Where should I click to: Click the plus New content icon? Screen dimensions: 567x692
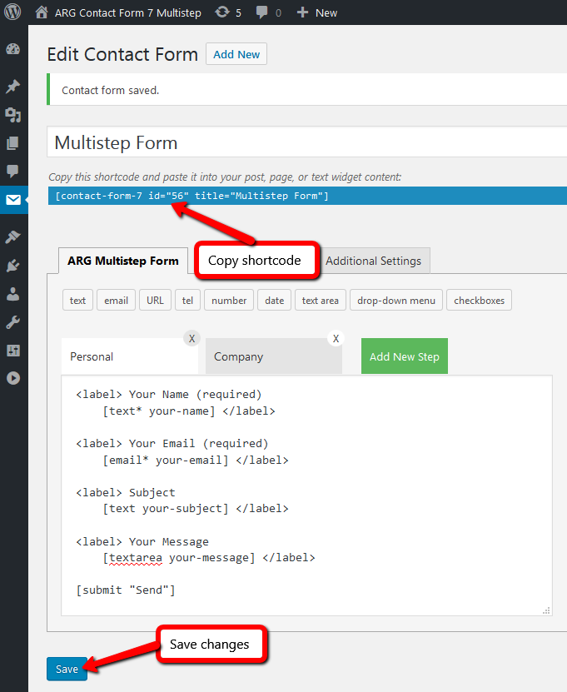point(302,12)
